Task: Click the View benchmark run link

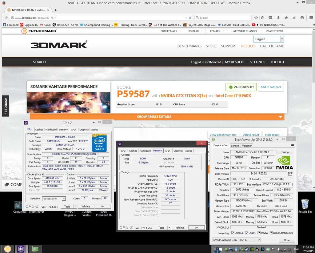Action: coord(223,135)
